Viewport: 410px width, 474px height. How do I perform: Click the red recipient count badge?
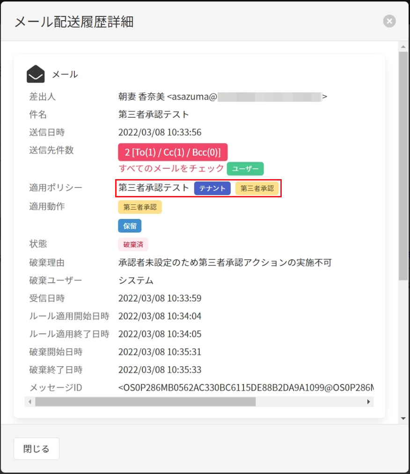tap(173, 153)
